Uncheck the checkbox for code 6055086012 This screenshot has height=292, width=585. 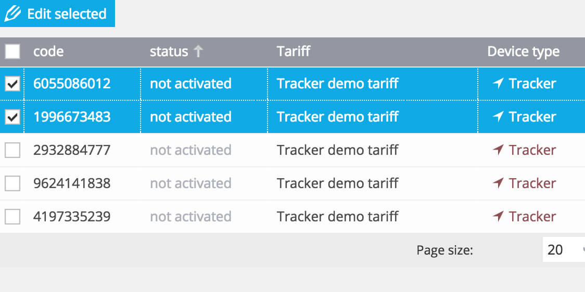click(x=12, y=84)
